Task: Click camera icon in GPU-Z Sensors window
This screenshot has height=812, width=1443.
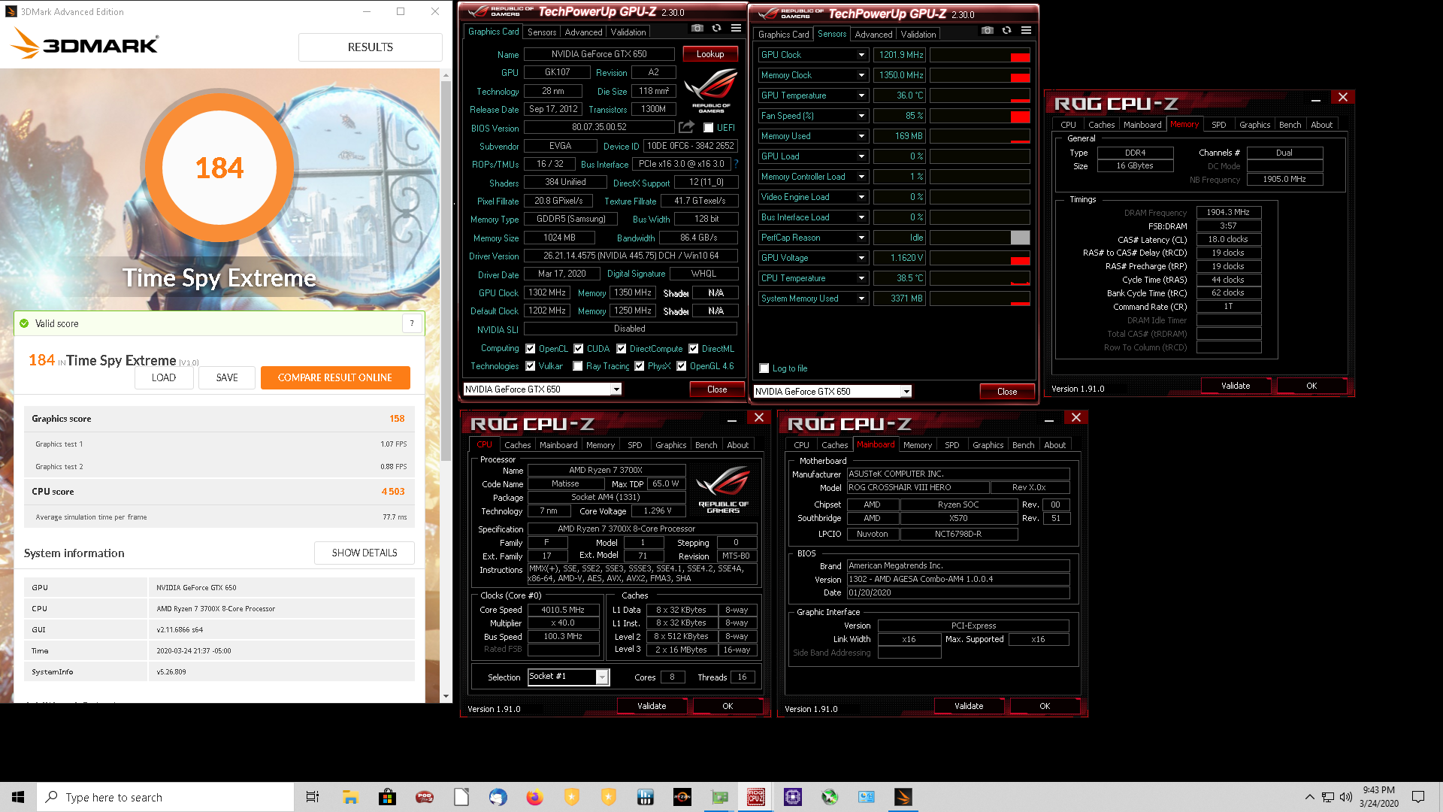Action: 988,31
